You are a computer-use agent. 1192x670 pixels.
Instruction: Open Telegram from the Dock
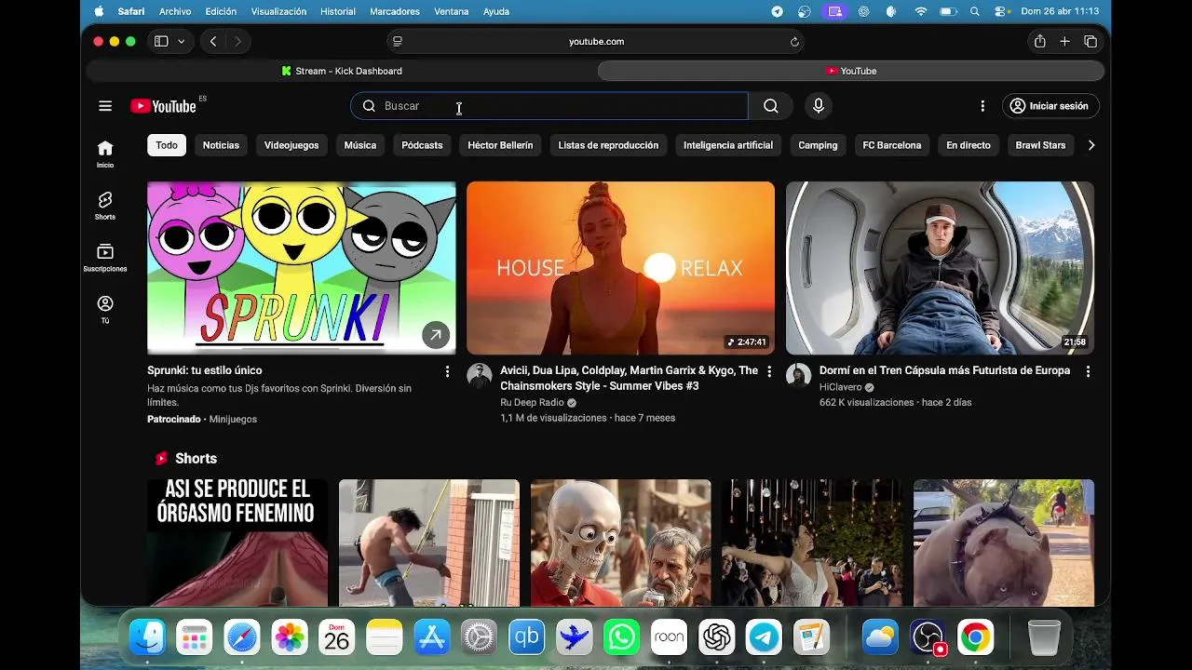pos(765,637)
